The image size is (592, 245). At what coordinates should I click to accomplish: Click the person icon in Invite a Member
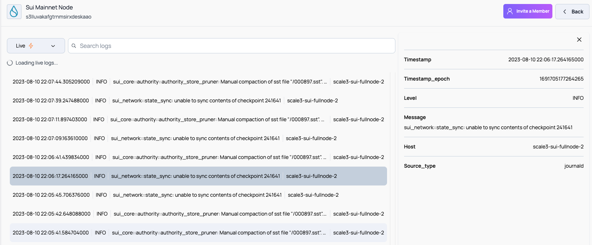point(510,11)
